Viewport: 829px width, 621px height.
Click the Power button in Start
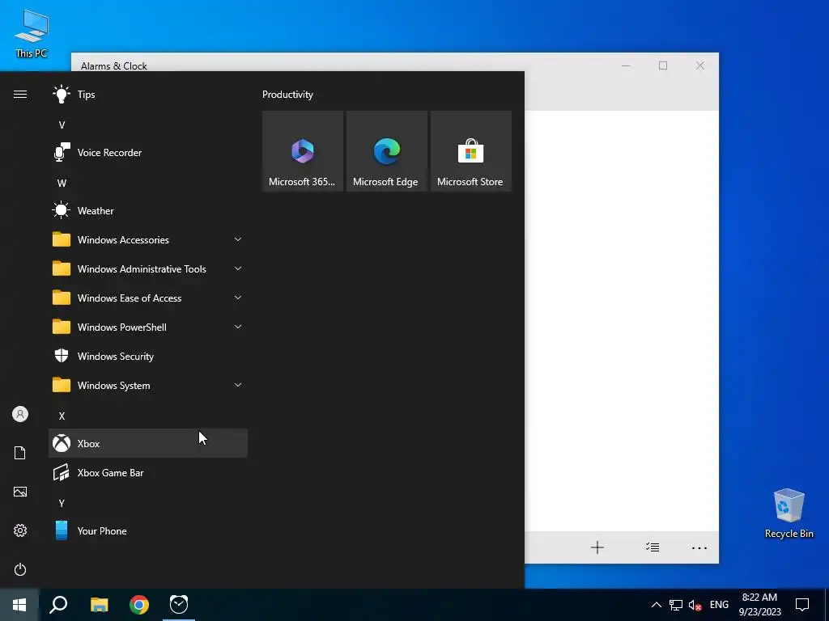coord(20,569)
